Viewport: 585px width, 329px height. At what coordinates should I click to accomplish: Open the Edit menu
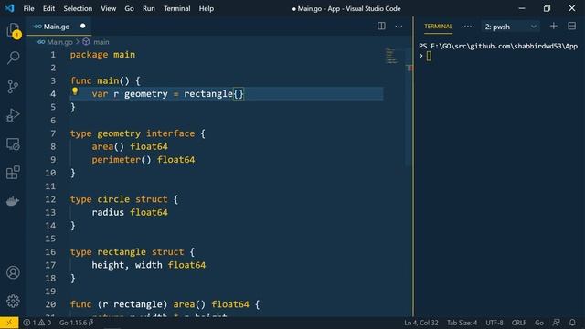[48, 8]
